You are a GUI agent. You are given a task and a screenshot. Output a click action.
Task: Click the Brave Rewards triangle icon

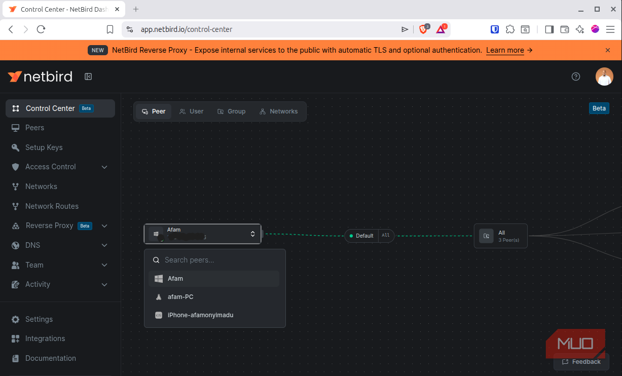click(x=441, y=29)
